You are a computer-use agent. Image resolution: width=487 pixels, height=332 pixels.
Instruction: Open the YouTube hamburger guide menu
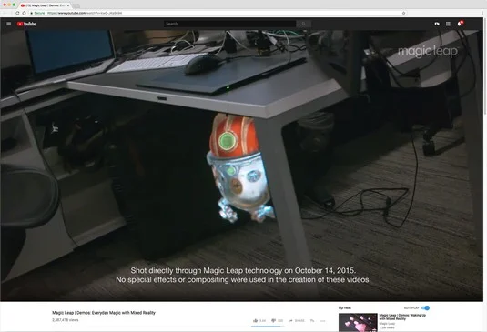tap(9, 24)
